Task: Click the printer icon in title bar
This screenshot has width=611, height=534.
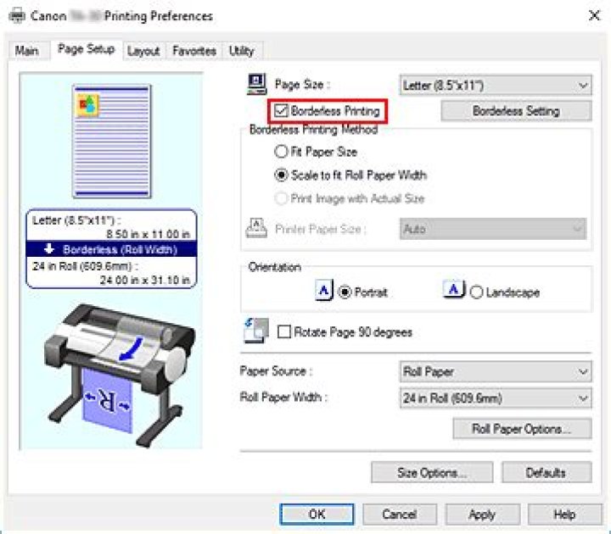Action: click(x=17, y=15)
